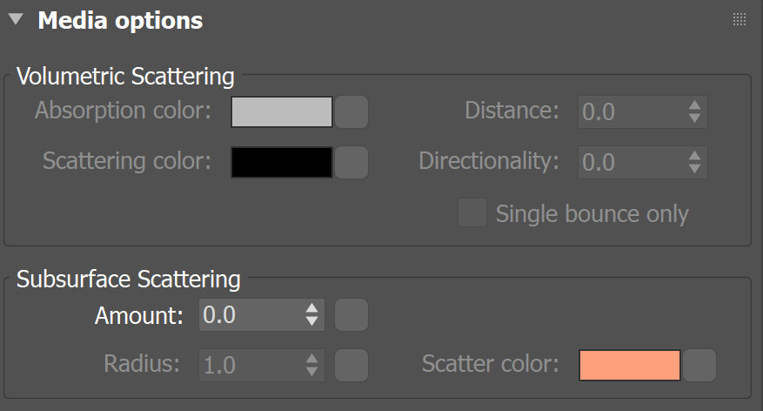Click the Radius spinner arrows
763x411 pixels.
coord(312,365)
